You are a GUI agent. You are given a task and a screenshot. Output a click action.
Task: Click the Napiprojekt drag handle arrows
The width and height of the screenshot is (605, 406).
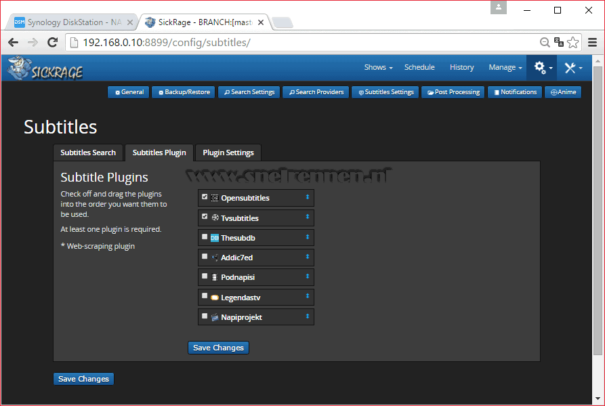(308, 316)
